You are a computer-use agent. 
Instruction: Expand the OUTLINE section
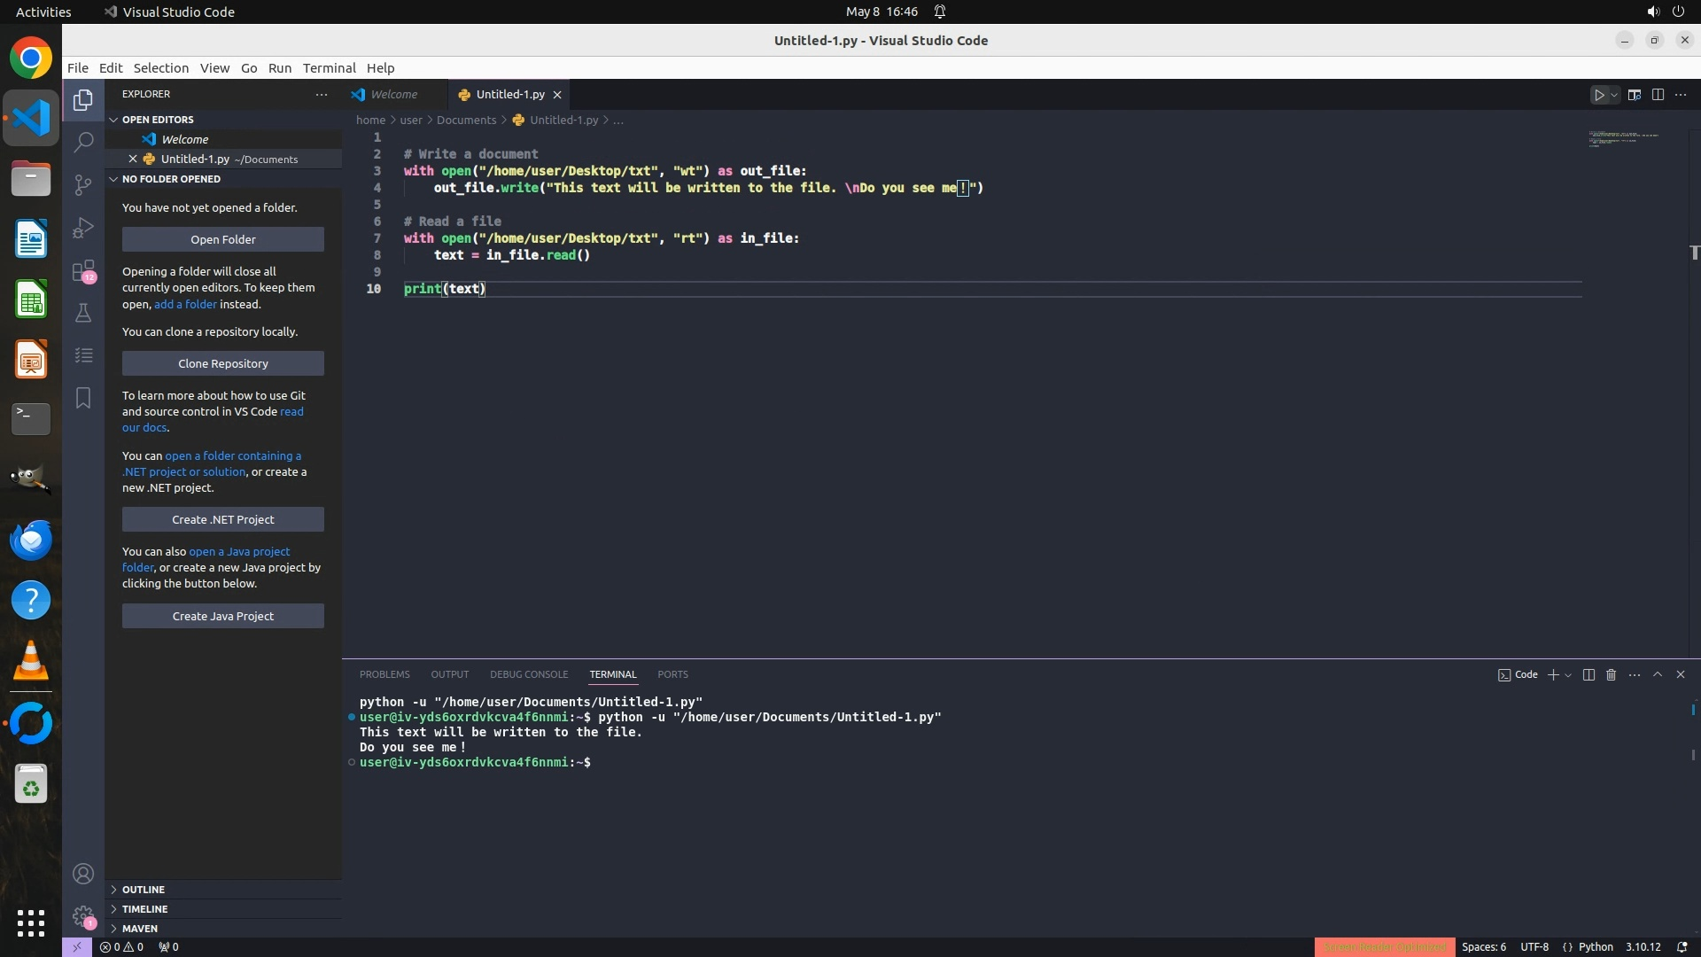point(144,889)
